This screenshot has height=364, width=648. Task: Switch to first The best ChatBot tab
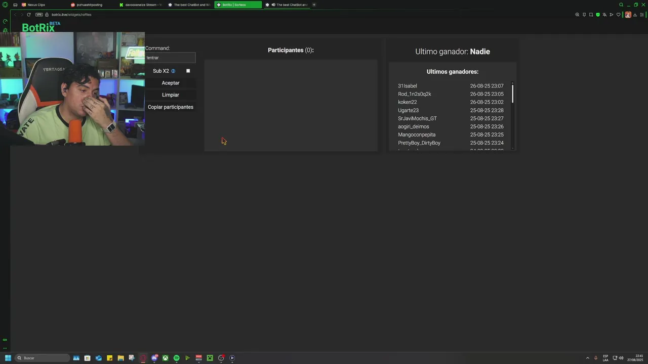(189, 5)
